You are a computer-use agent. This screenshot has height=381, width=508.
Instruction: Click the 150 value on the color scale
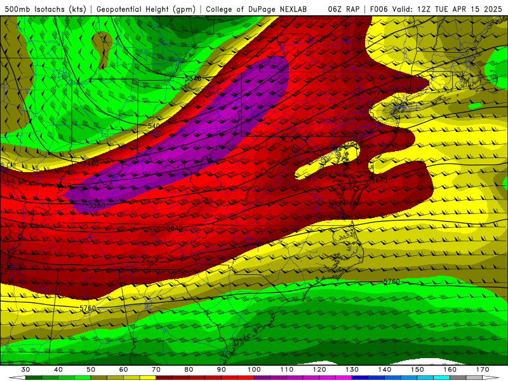coord(417,370)
